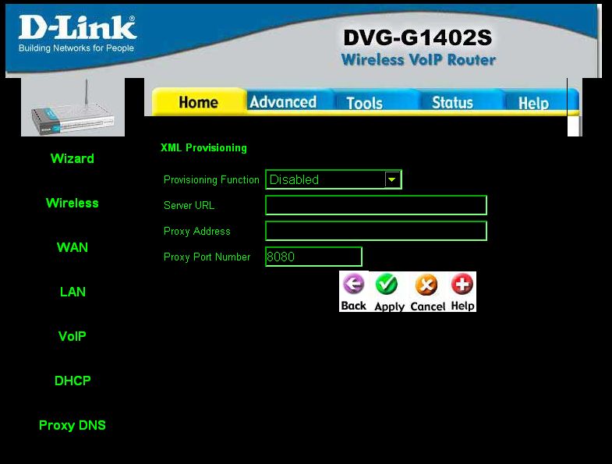Screen dimensions: 612x464
Task: Open the Provisioning Function dropdown
Action: 334,179
